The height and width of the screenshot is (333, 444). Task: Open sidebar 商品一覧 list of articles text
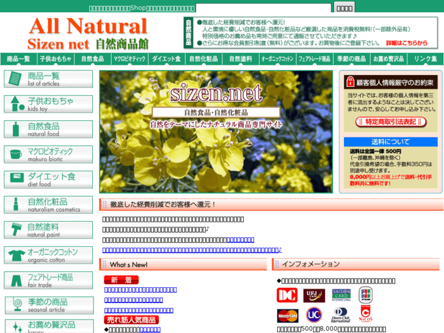(x=43, y=79)
